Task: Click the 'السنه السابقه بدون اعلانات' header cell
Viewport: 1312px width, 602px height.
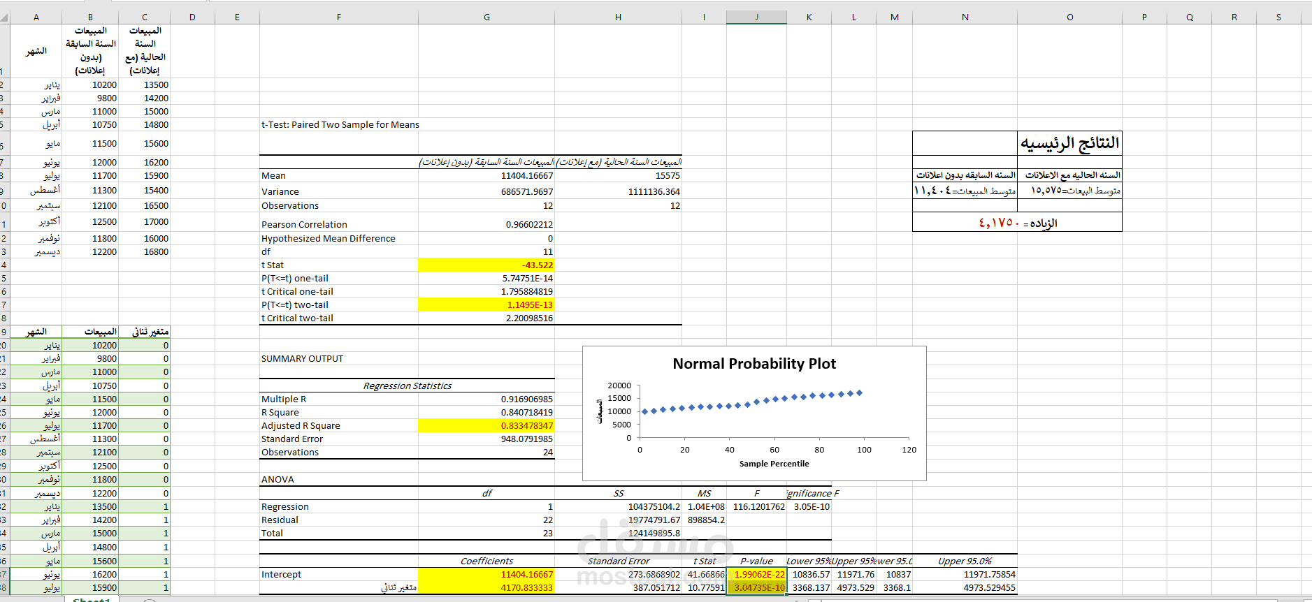Action: click(965, 175)
